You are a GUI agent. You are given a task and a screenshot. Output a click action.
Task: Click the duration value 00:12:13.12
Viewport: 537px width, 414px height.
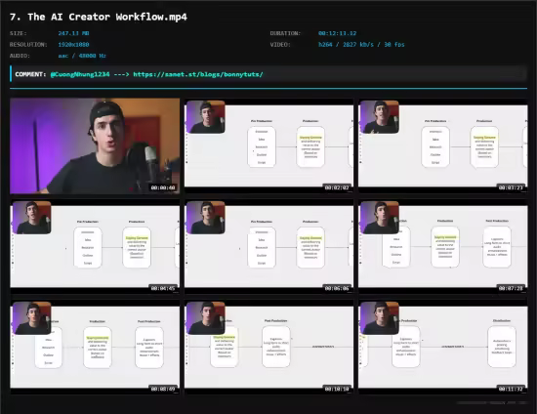pyautogui.click(x=338, y=33)
